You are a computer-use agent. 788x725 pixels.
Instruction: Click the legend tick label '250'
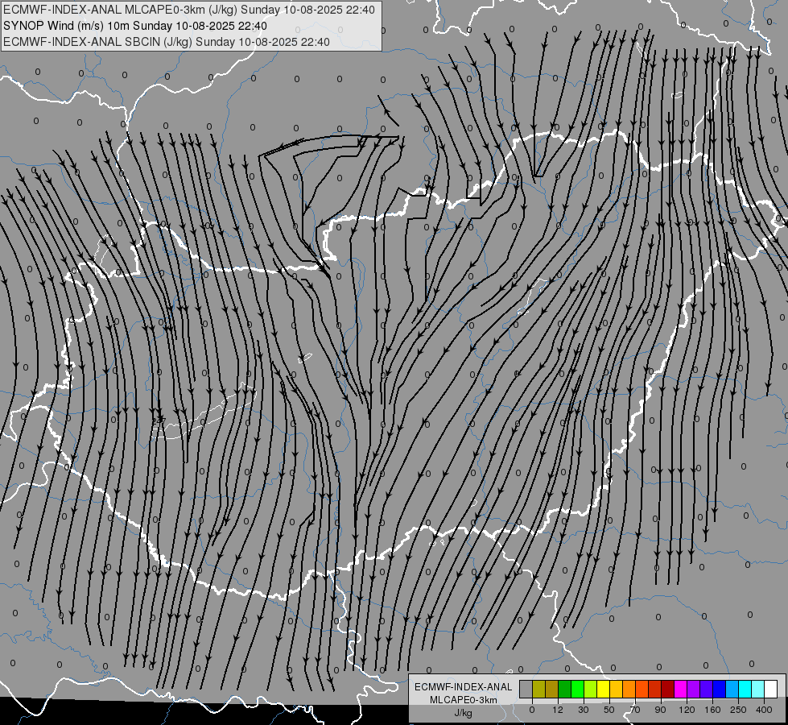(x=738, y=710)
